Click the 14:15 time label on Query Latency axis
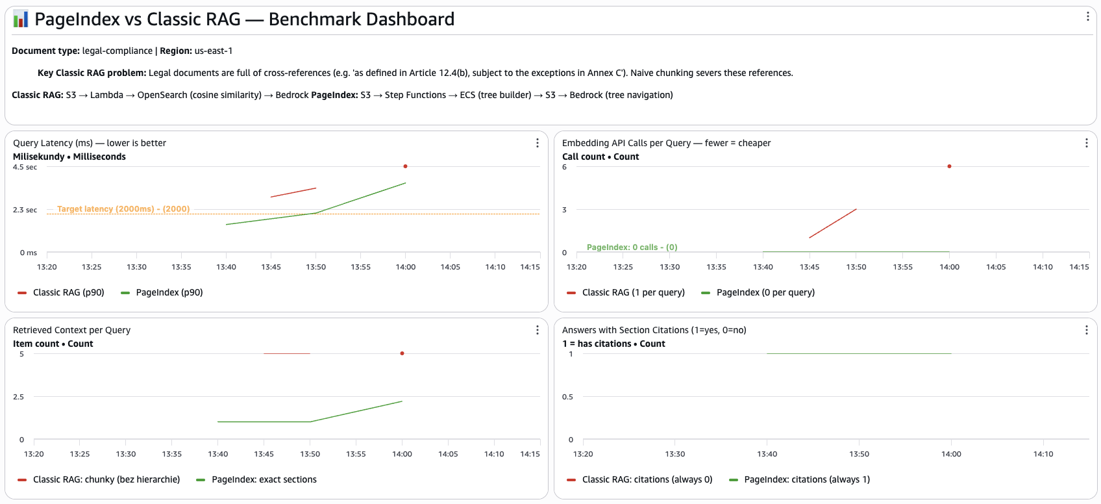 point(530,267)
